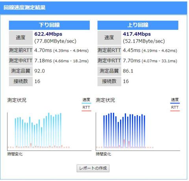Click the download 測定前RTT value 4.70ms
The image size is (189, 181).
click(43, 50)
